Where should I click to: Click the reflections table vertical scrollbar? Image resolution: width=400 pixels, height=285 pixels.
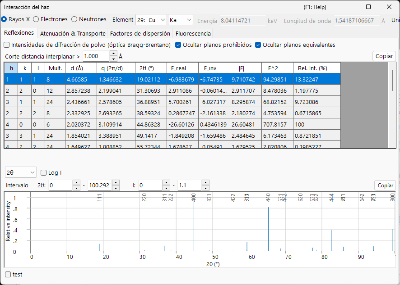(392, 105)
